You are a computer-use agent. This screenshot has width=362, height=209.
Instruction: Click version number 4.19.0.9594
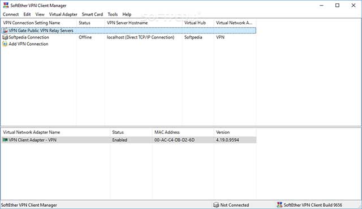tap(227, 140)
